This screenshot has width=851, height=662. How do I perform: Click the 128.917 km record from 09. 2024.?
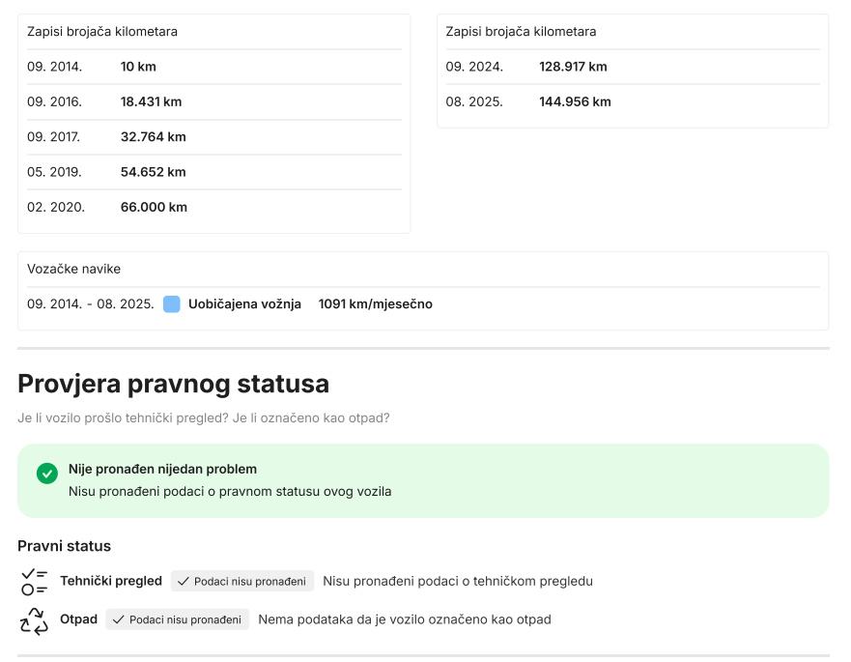click(x=573, y=67)
